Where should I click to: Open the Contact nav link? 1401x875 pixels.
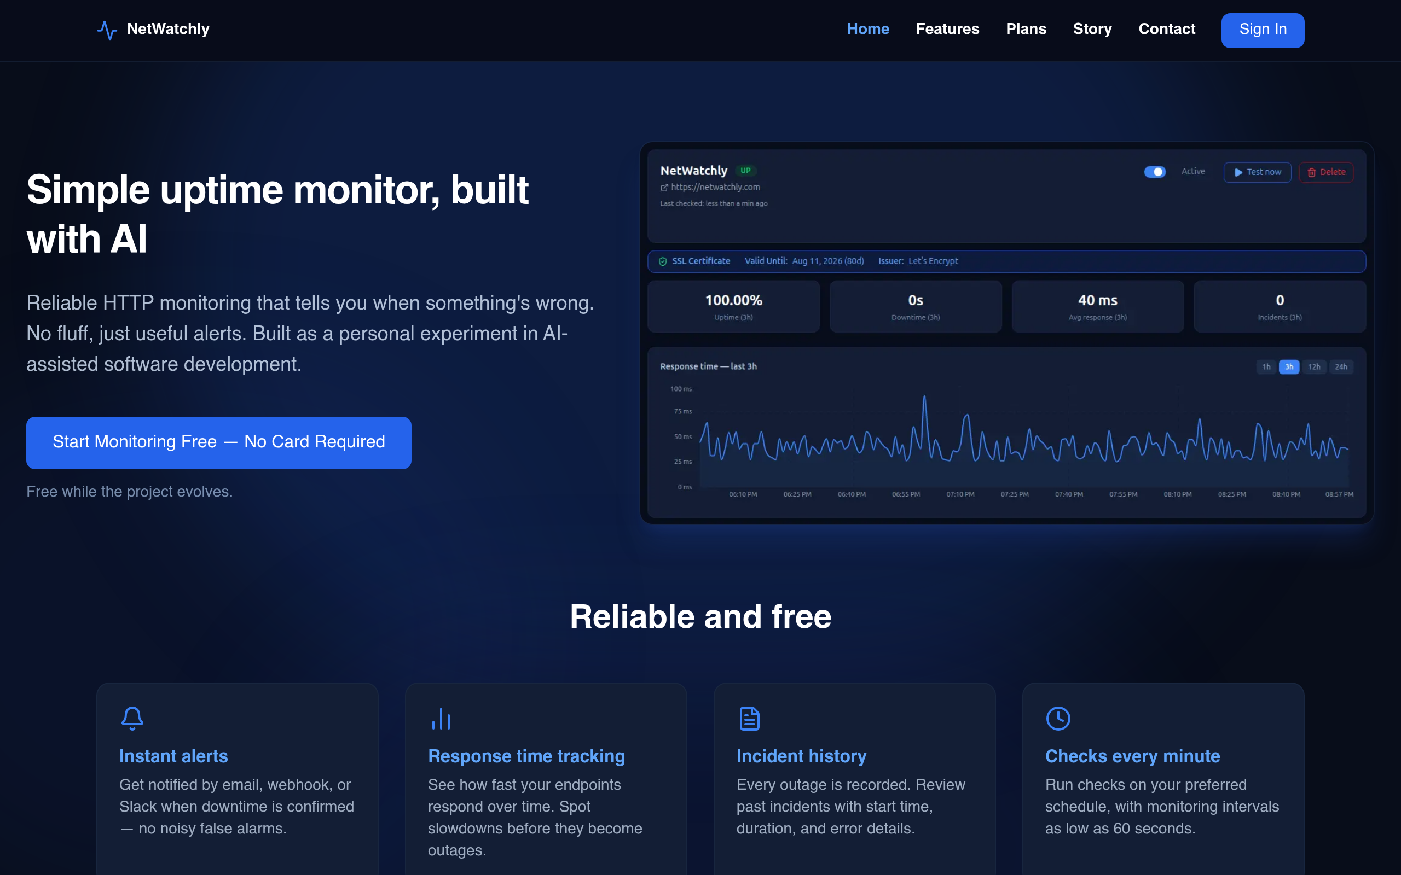1167,29
